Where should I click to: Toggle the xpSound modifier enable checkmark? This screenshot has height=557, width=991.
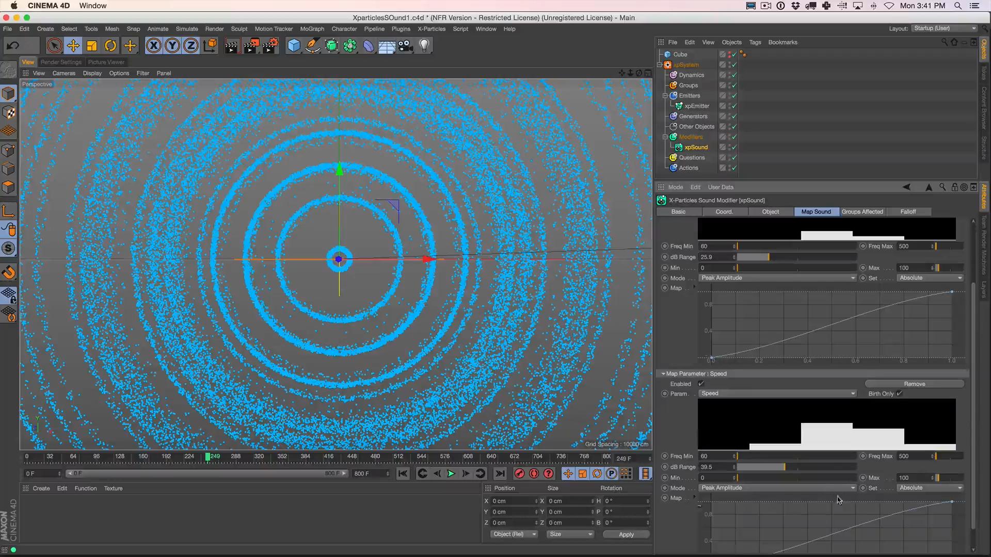pos(734,148)
